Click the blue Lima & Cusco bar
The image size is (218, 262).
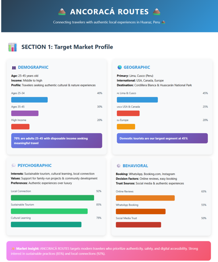point(137,100)
